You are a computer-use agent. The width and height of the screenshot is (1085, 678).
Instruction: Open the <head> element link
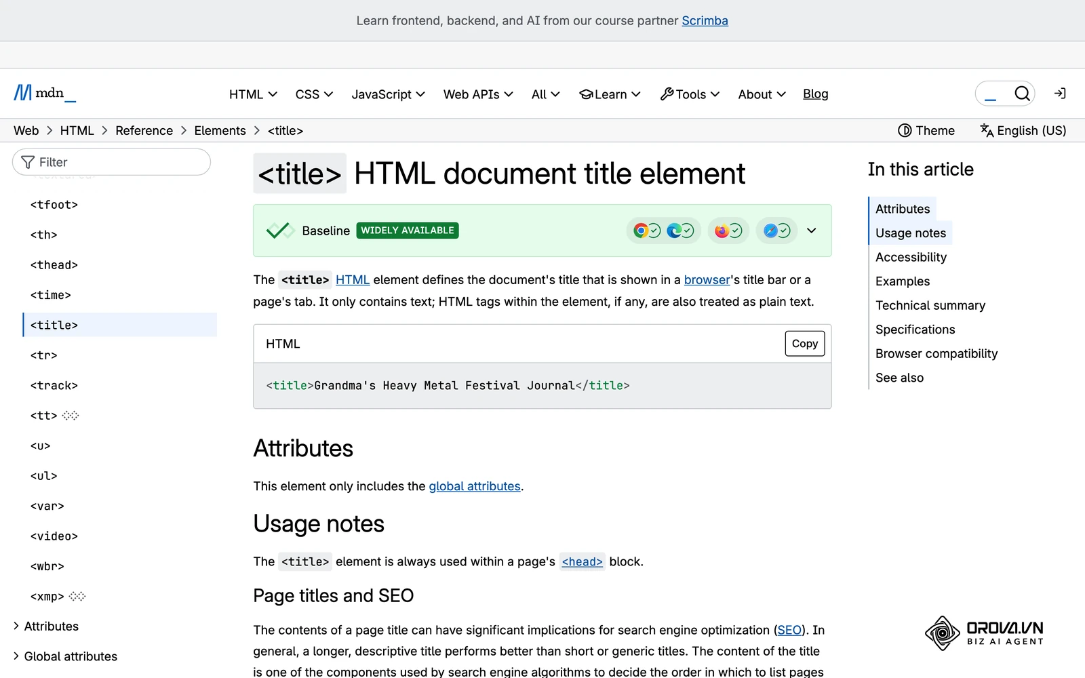582,561
